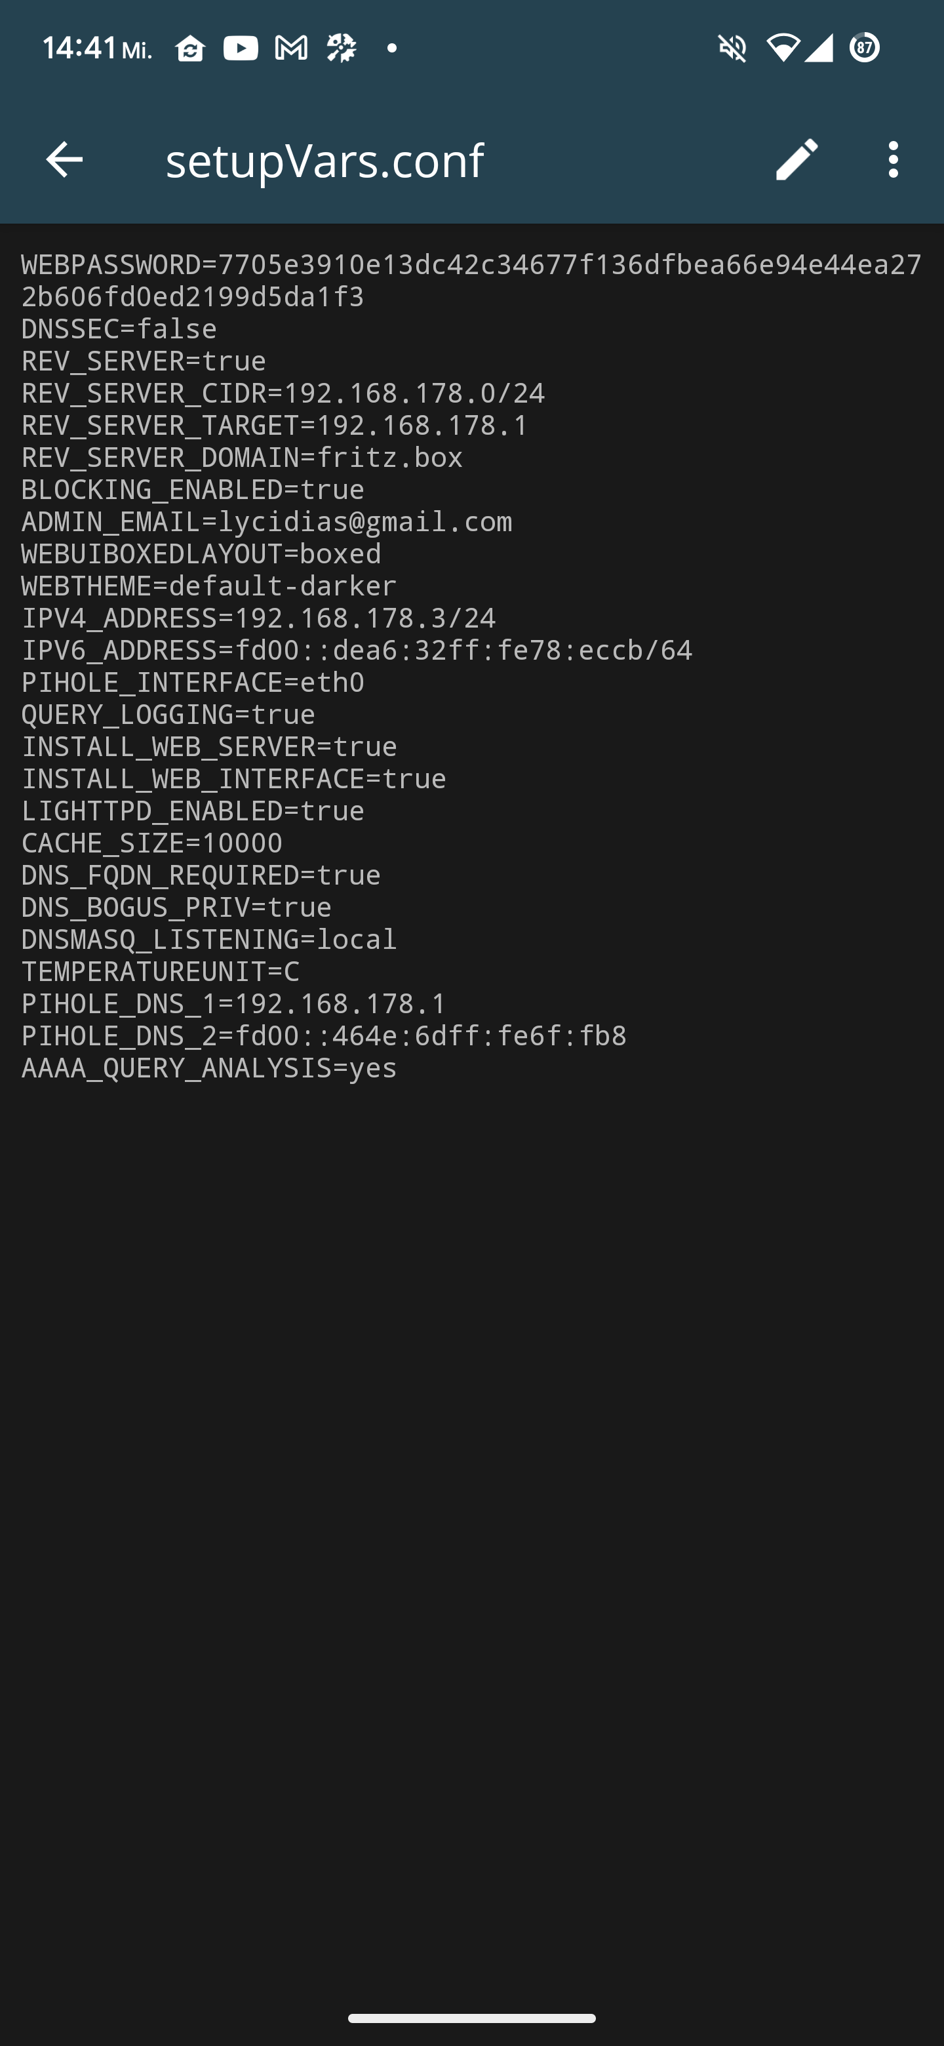Tap the AAAA_QUERY_ANALYSIS=yes line

[x=209, y=1068]
